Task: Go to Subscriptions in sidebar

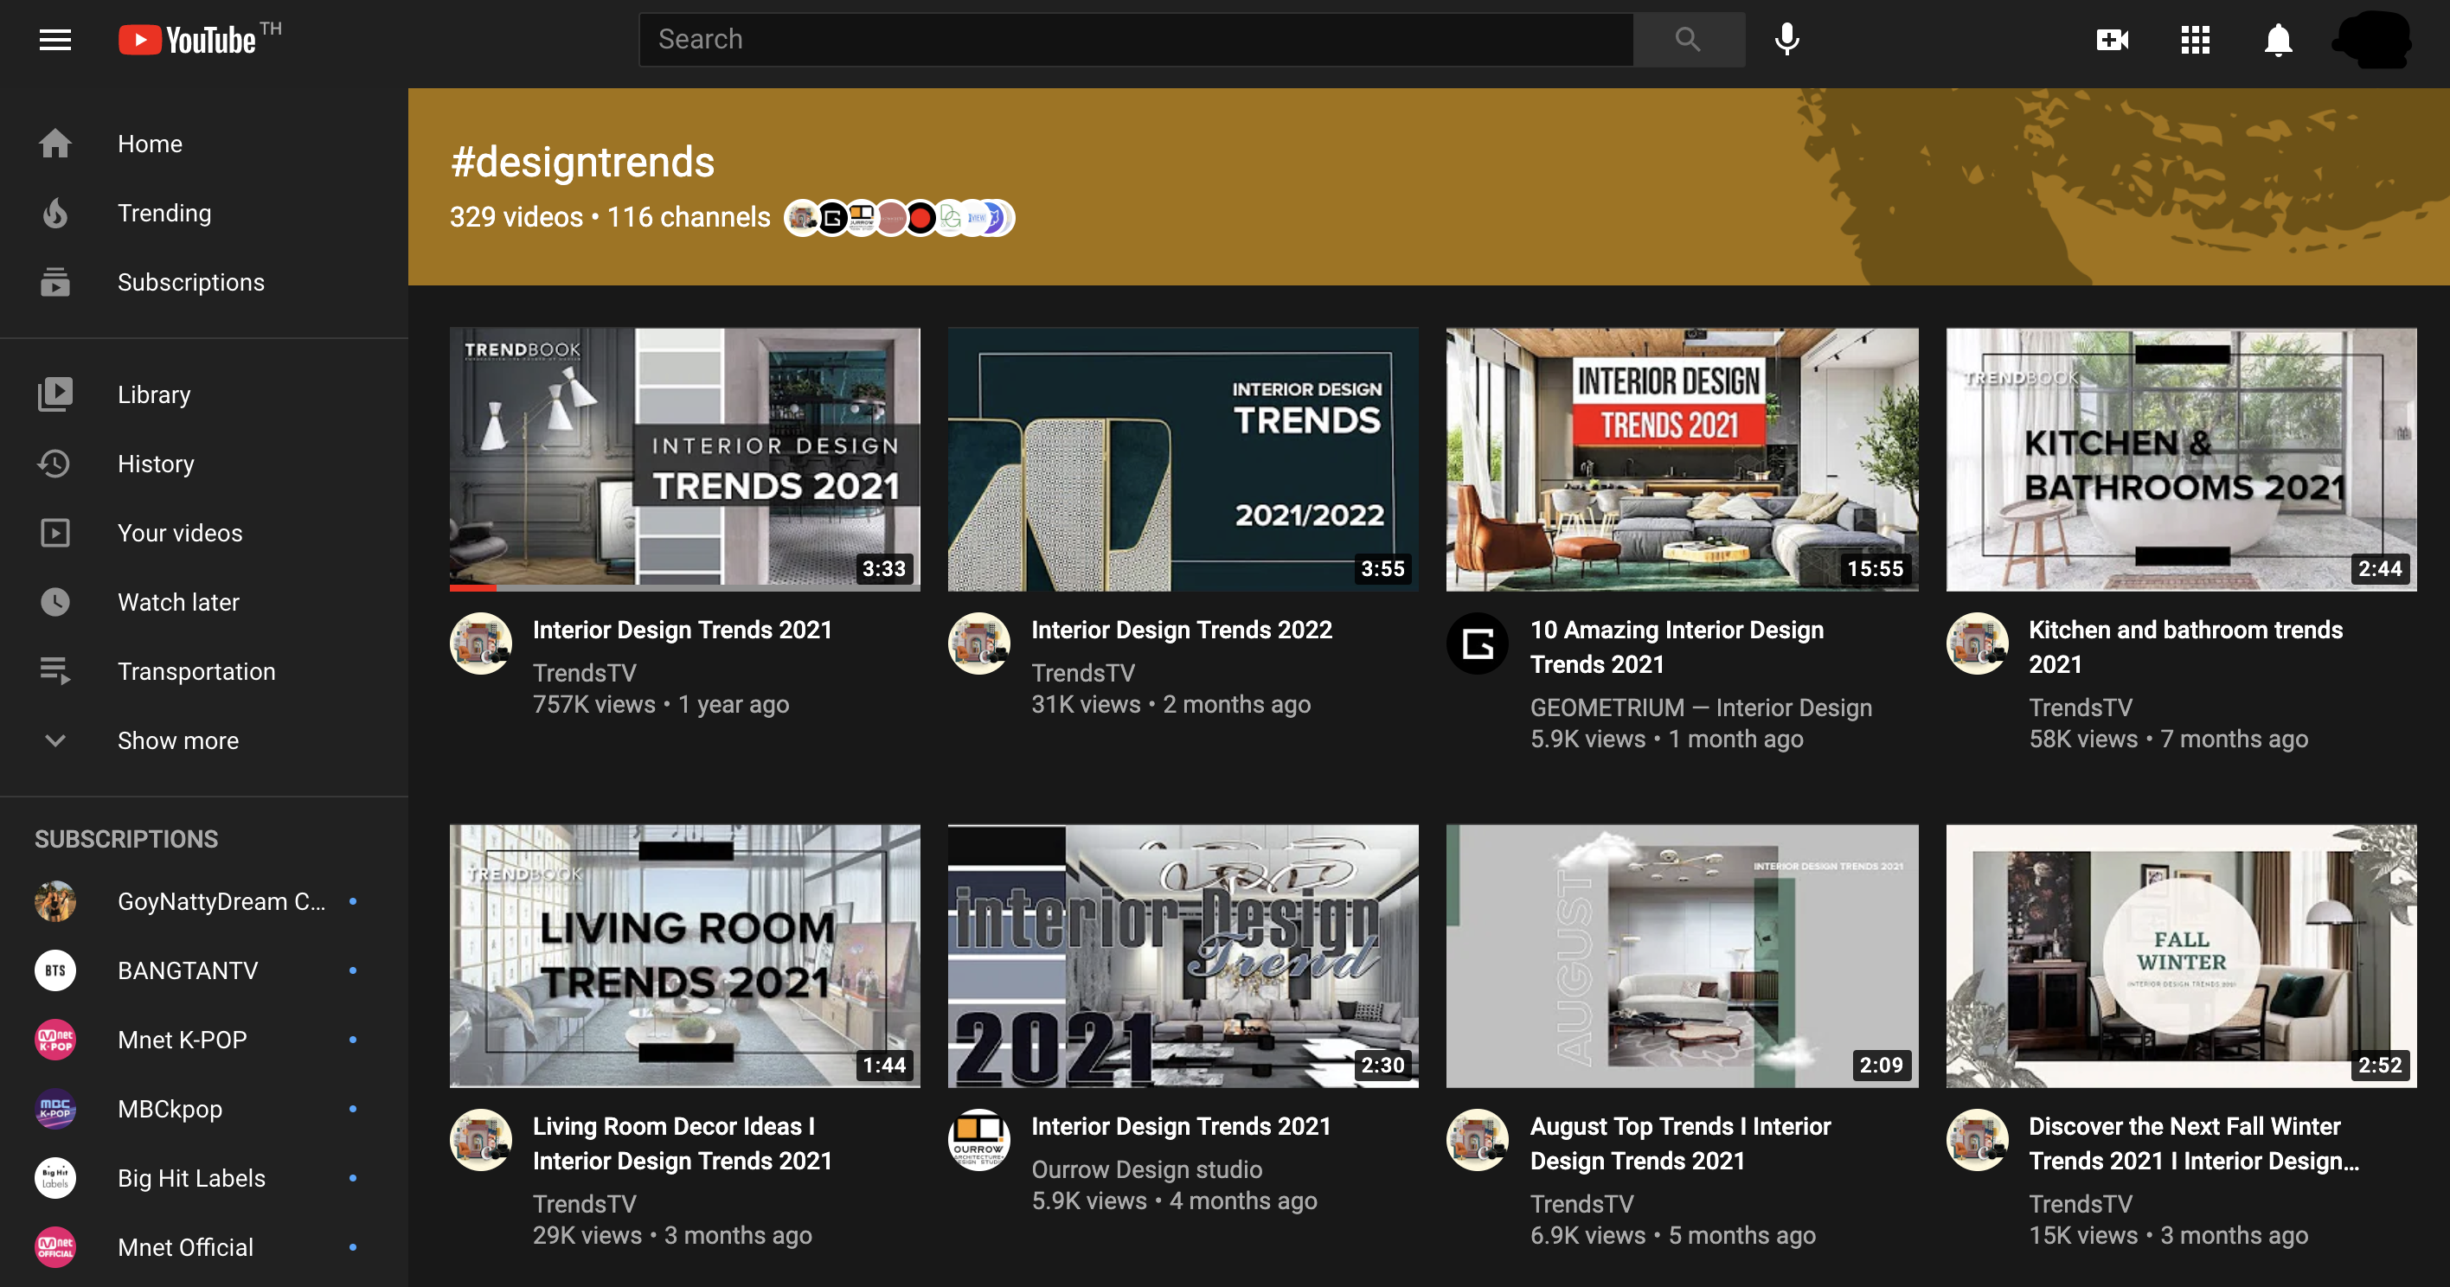Action: 190,283
